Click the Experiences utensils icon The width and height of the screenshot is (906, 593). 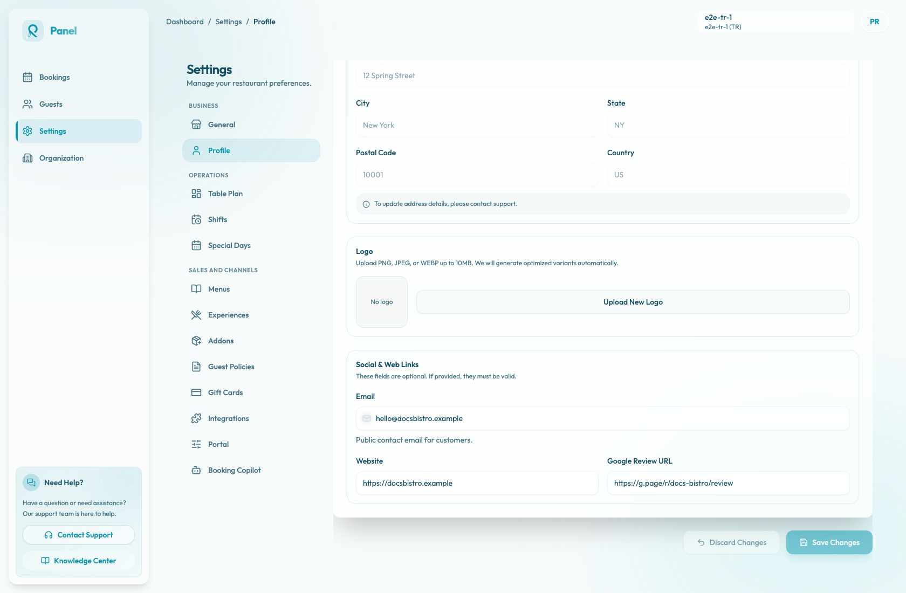[196, 315]
